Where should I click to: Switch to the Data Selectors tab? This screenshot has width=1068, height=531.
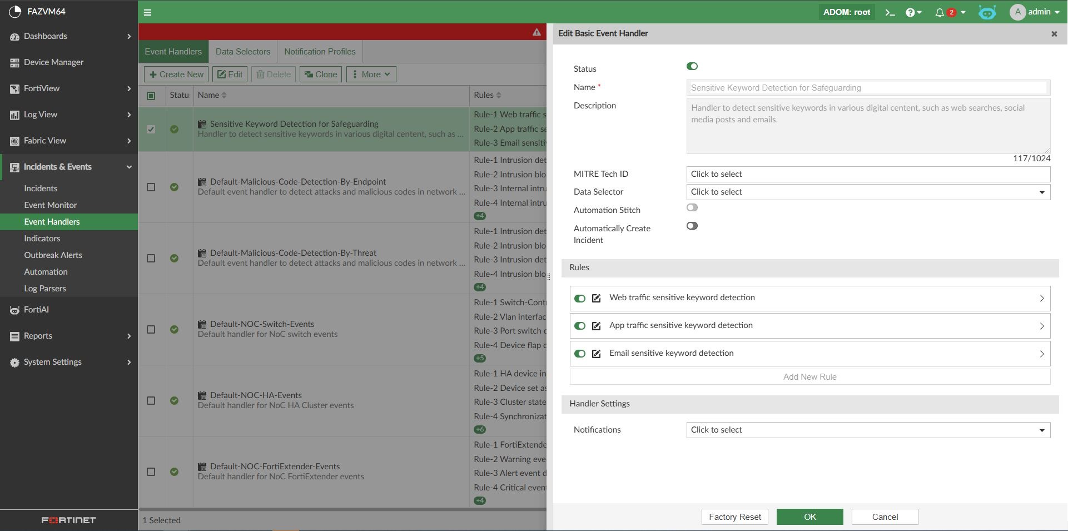(x=243, y=51)
